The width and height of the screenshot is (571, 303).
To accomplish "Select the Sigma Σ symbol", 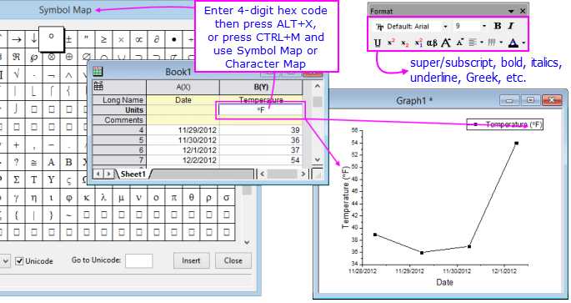I will pos(17,179).
